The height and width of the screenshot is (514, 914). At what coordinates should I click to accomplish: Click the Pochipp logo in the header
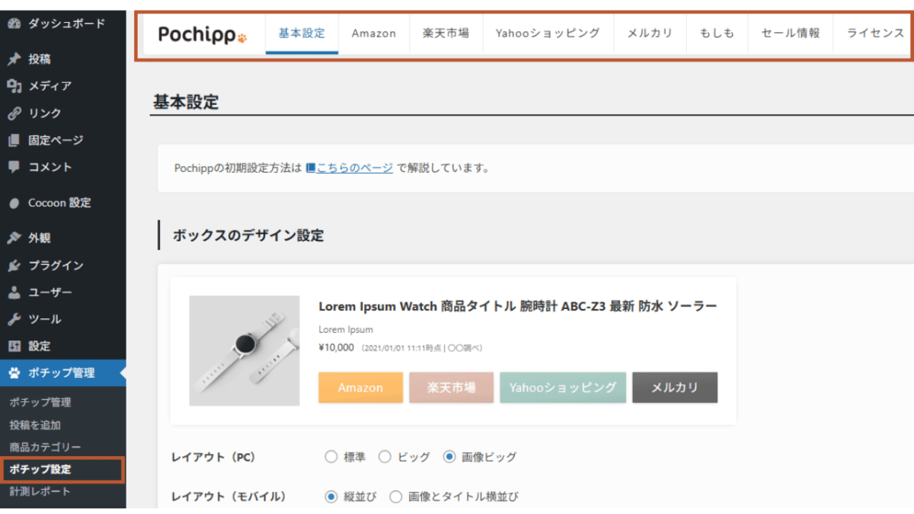203,34
